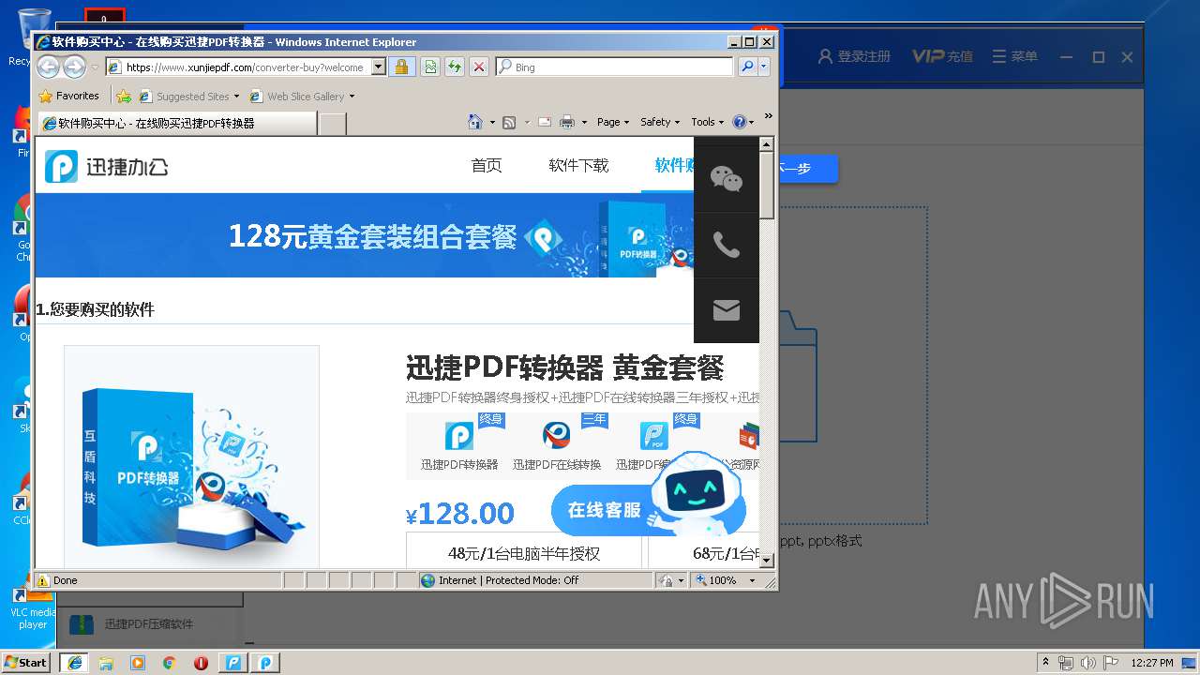Go back with the IE Back arrow

48,67
